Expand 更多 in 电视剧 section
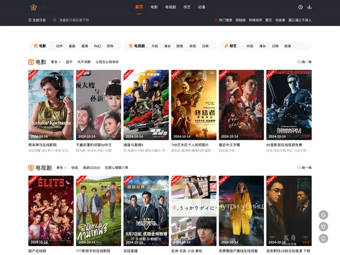Screen dimensions: 340x255 (x=61, y=168)
